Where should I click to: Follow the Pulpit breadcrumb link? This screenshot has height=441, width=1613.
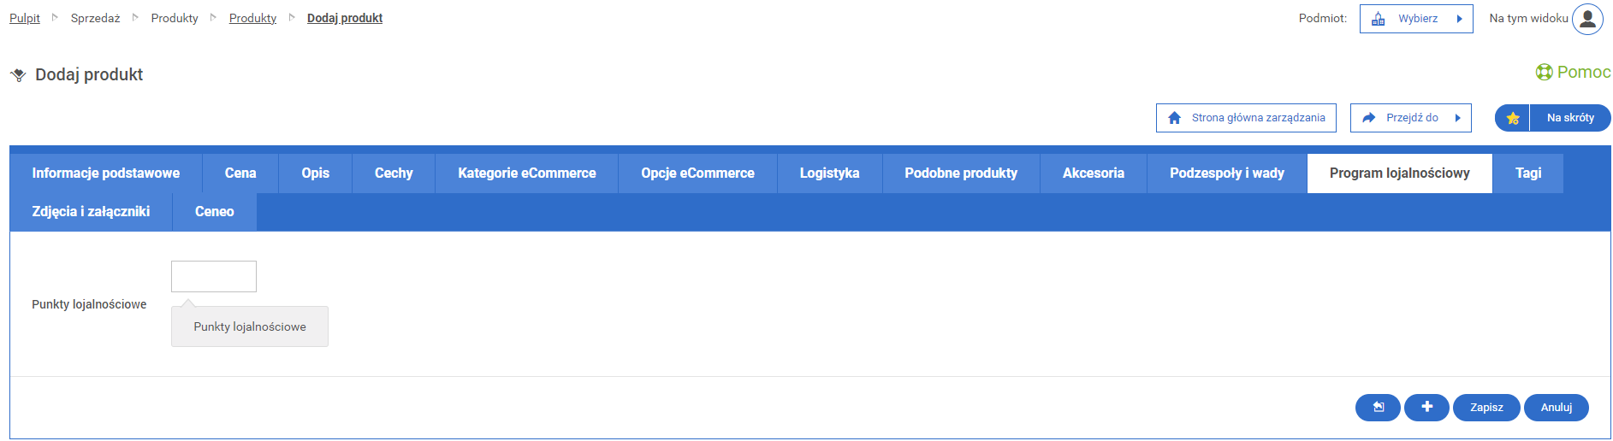tap(25, 18)
